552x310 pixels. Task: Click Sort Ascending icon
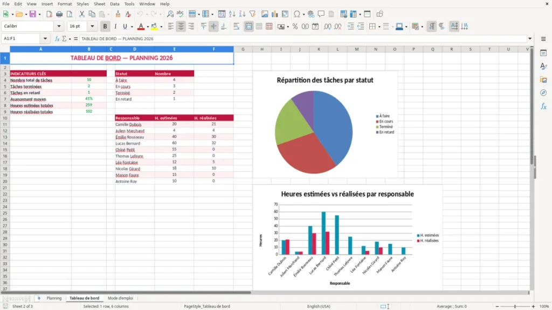[232, 14]
